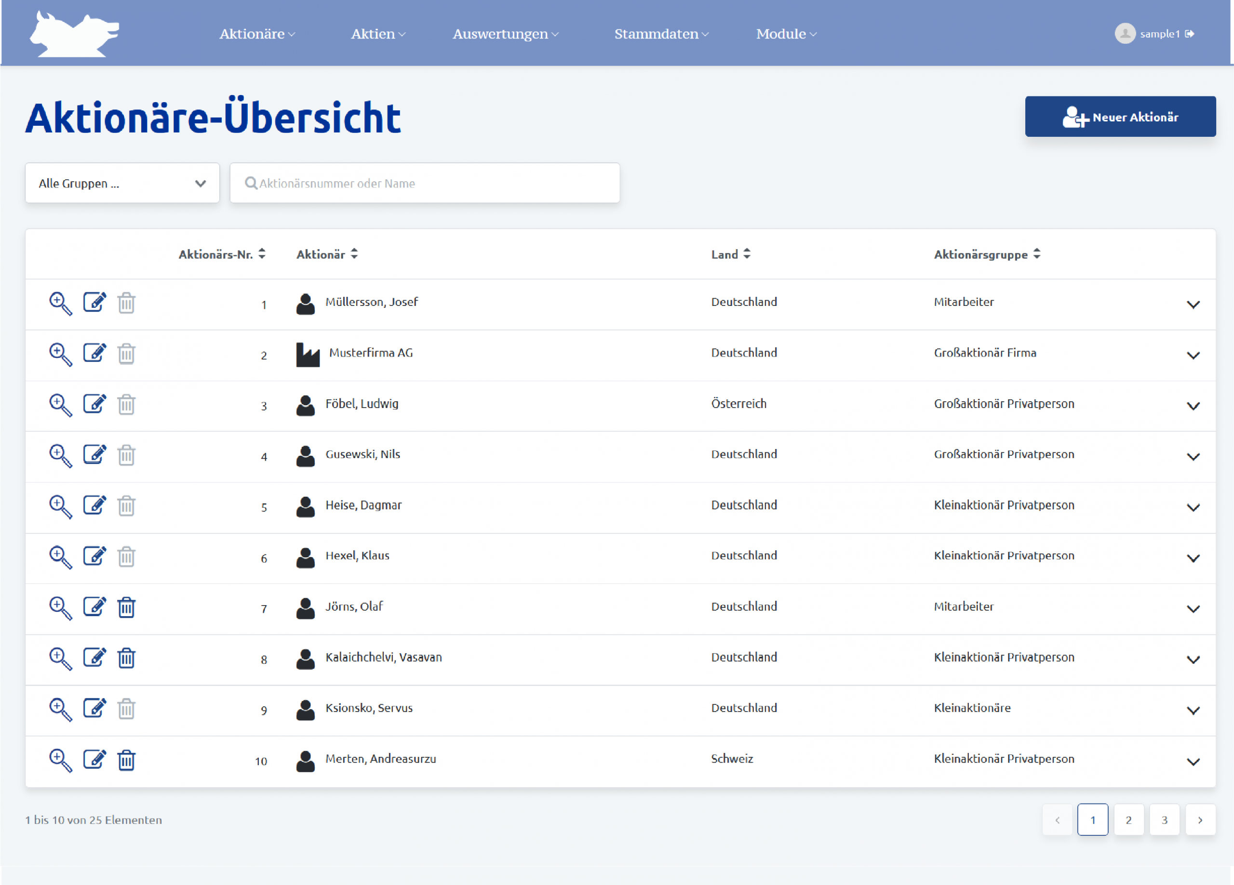Screen dimensions: 1234x885
Task: Click the Kleinaktionäre group cell
Action: click(x=972, y=708)
